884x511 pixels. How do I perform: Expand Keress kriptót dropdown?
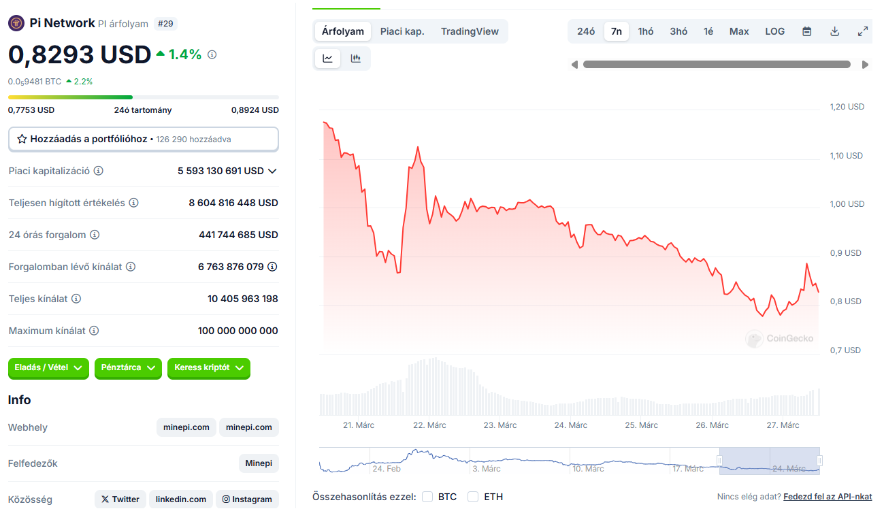209,368
